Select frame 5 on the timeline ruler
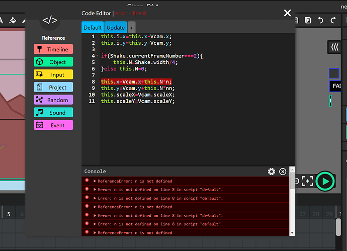This screenshot has width=347, height=251. coord(9,214)
